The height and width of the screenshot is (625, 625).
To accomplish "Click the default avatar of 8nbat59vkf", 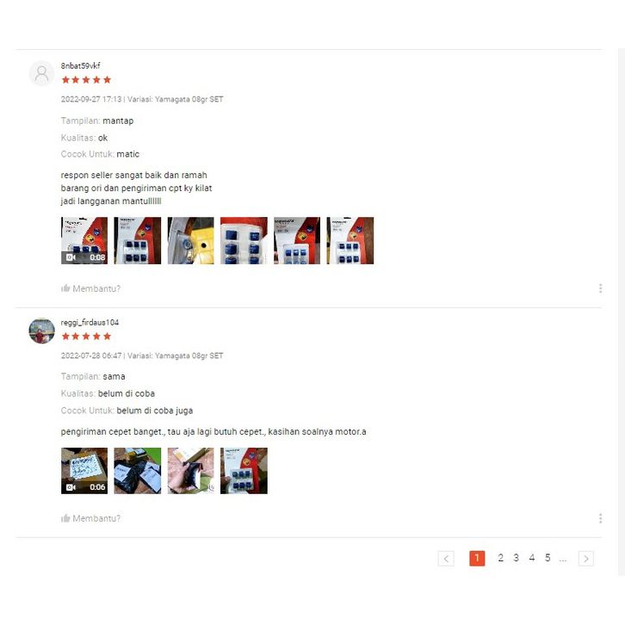I will click(42, 73).
